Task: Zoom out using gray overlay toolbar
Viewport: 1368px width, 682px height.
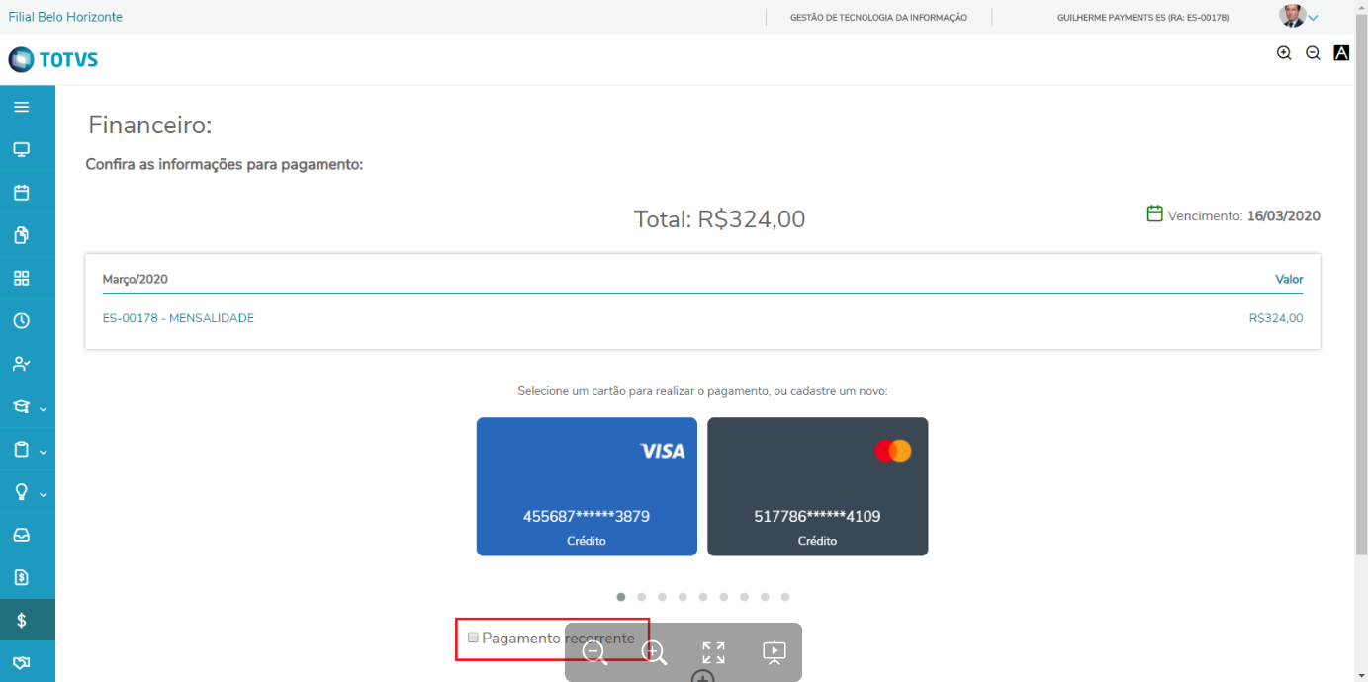Action: tap(595, 652)
